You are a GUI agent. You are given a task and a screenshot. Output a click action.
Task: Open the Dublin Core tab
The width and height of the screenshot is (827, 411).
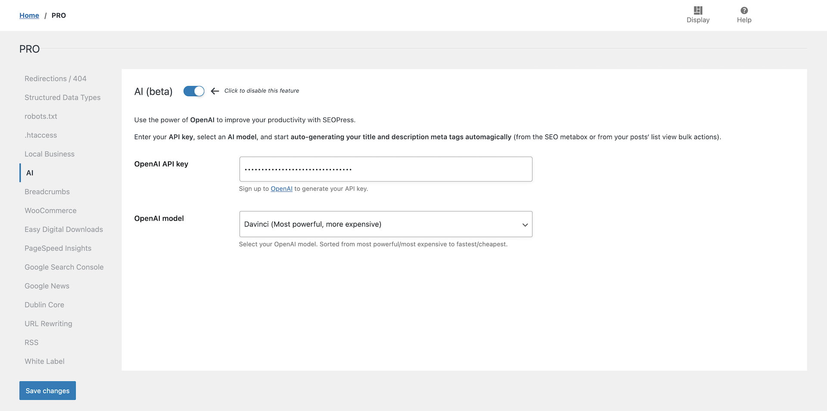point(44,305)
